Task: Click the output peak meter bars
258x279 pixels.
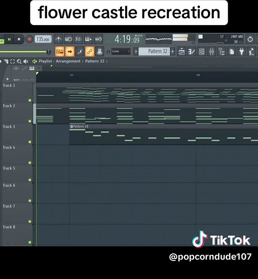Action: 180,38
